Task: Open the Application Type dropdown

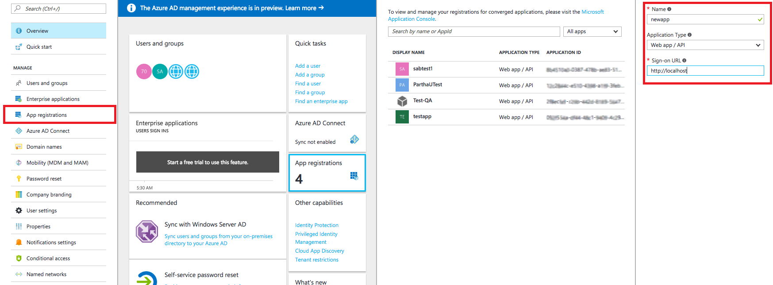Action: tap(705, 45)
